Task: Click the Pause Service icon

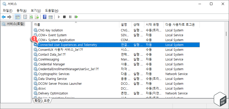Action: point(70,17)
